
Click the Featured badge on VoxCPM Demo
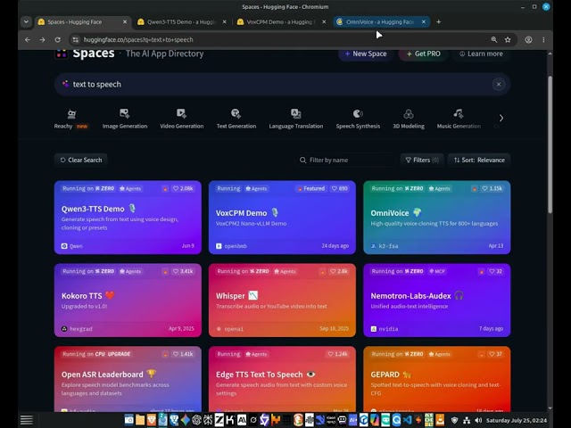click(311, 188)
